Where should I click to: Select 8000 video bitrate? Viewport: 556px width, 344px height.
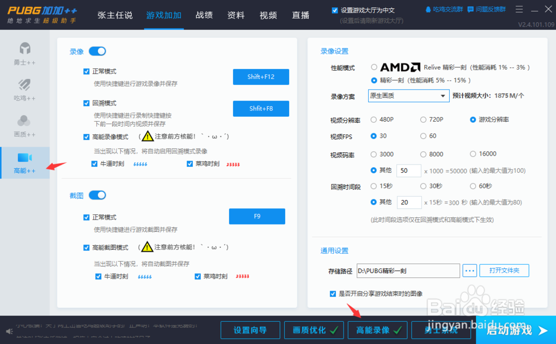pos(423,154)
